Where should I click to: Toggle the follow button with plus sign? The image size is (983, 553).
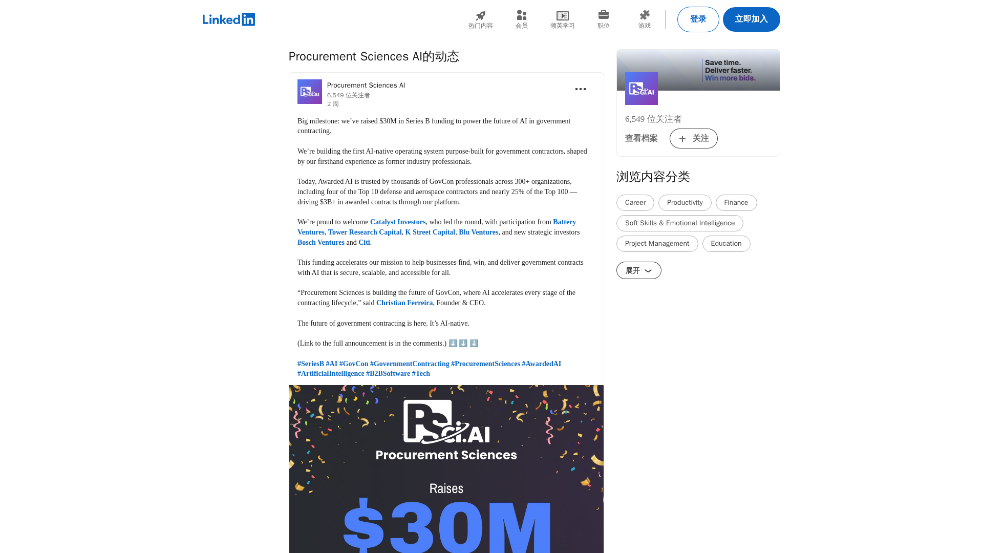click(693, 138)
